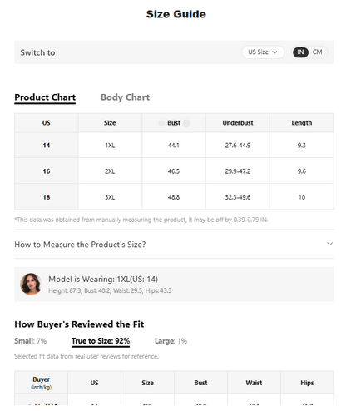Viewport: 346px width, 411px height.
Task: Switch to the Body Chart tab
Action: (125, 97)
